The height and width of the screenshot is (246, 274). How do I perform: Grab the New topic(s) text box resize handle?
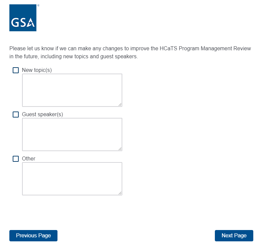(120, 105)
